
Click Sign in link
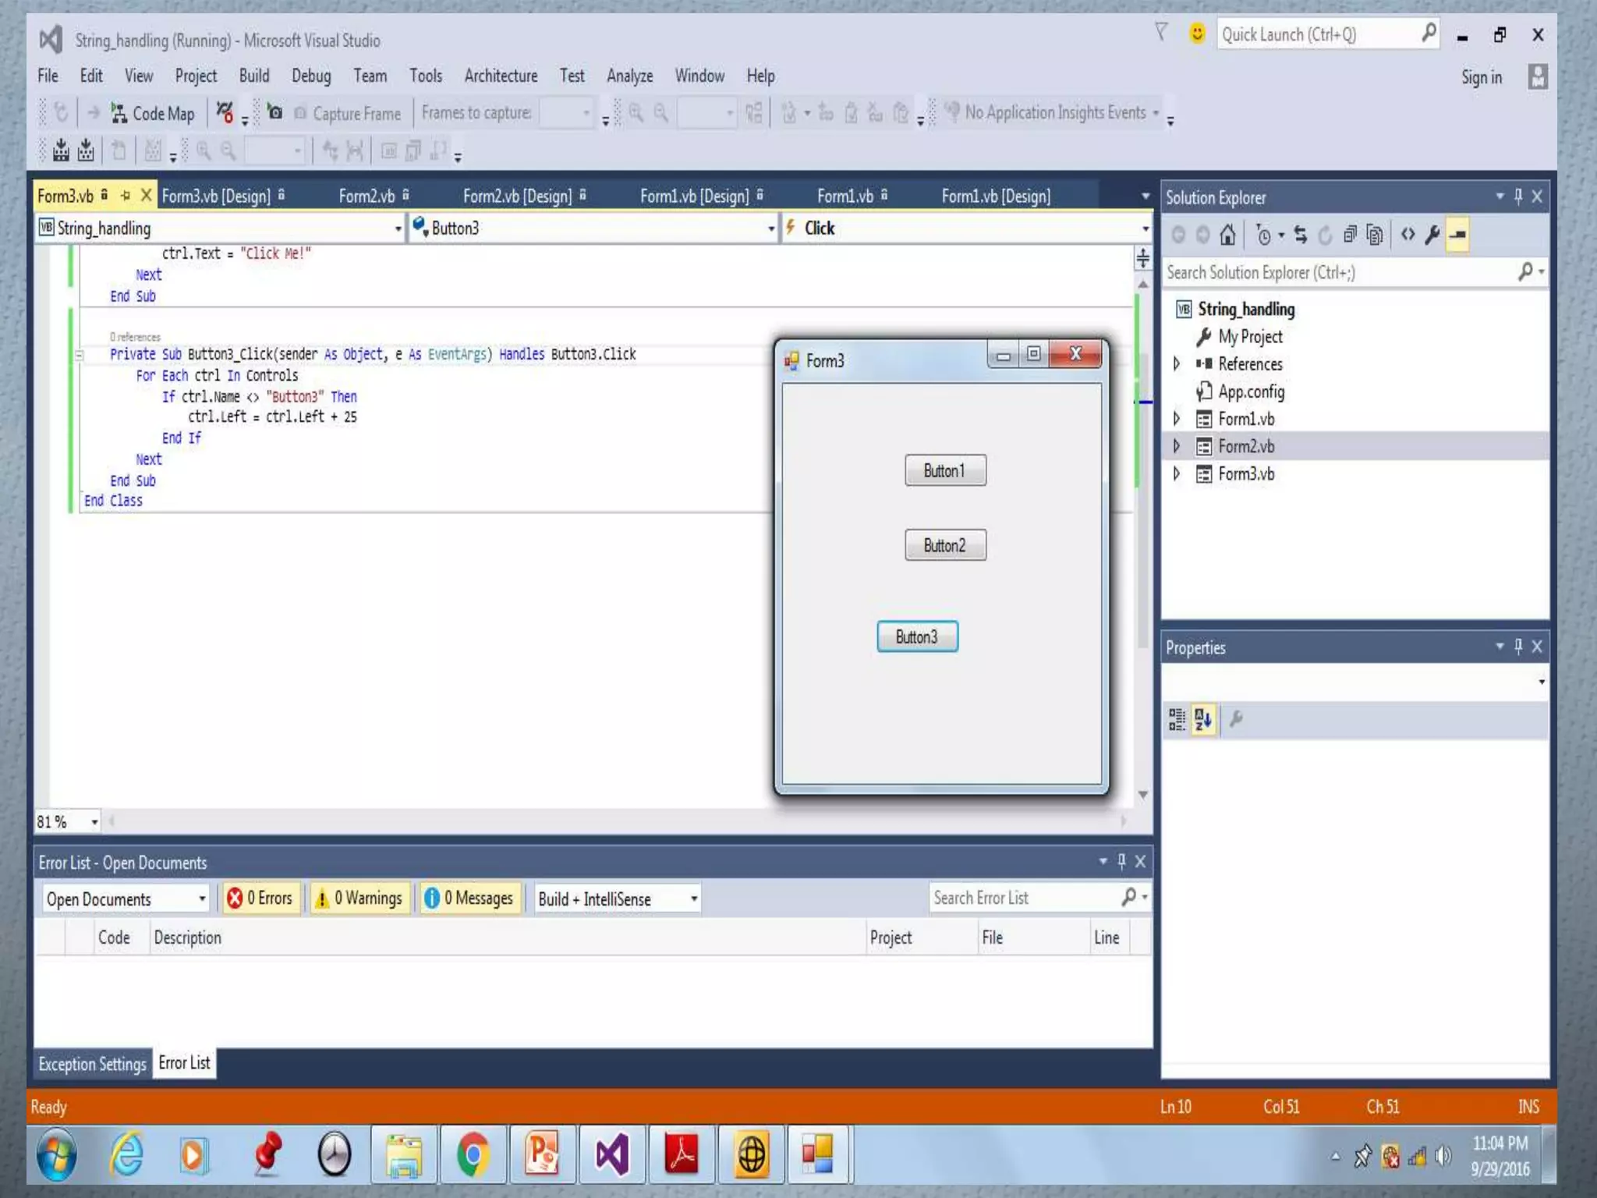point(1481,77)
